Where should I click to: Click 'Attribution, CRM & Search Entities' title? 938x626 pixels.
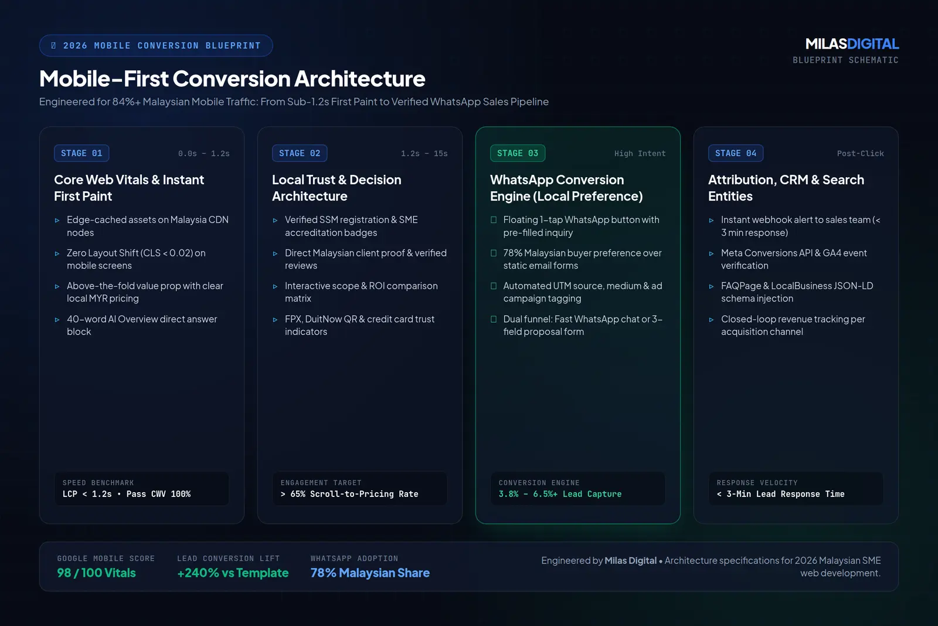786,188
